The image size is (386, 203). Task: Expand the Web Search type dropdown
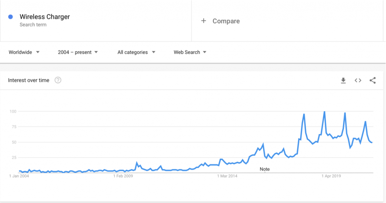[190, 52]
